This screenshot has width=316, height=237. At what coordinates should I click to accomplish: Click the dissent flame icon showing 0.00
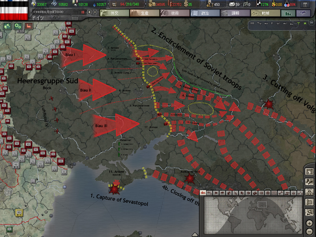coord(273,4)
